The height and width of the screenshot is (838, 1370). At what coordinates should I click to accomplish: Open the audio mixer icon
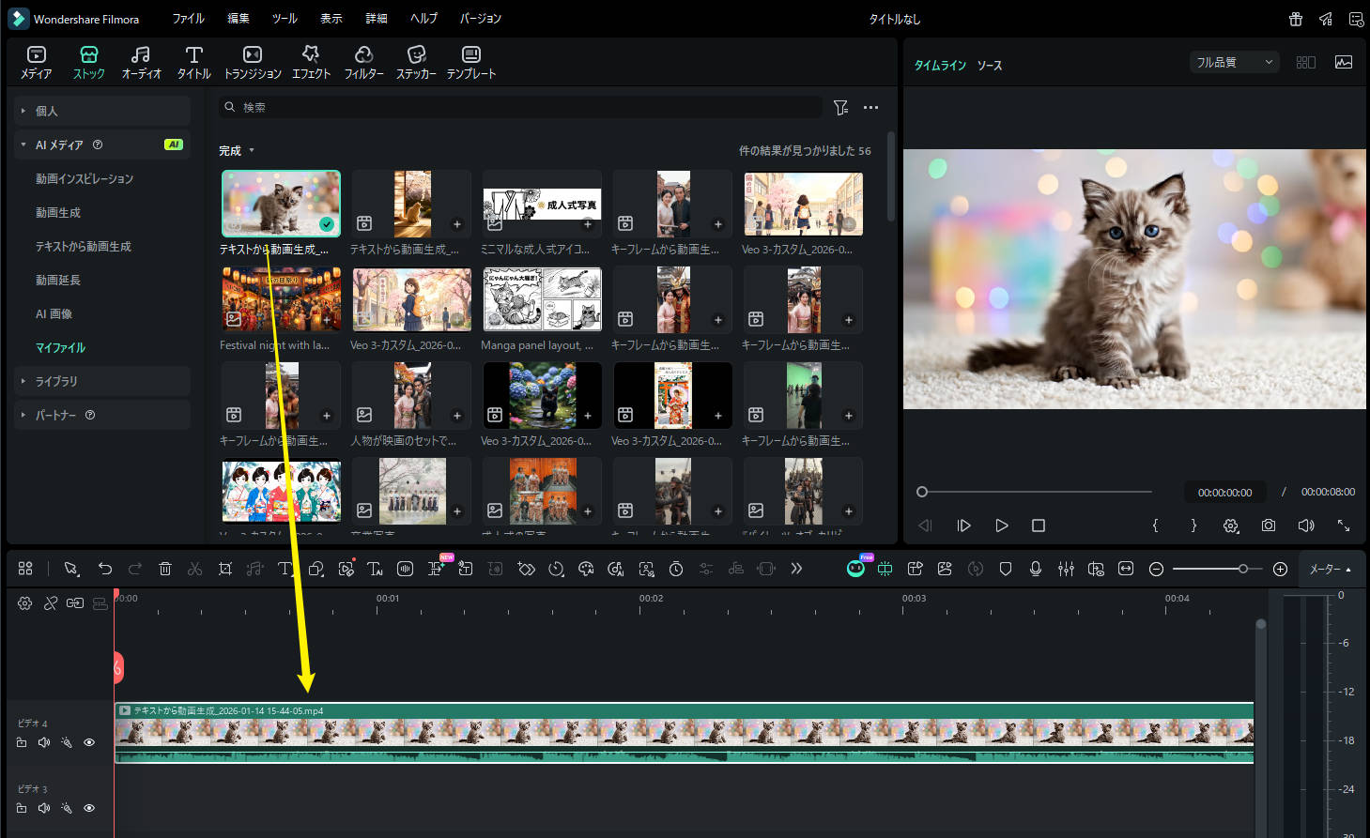[1066, 569]
